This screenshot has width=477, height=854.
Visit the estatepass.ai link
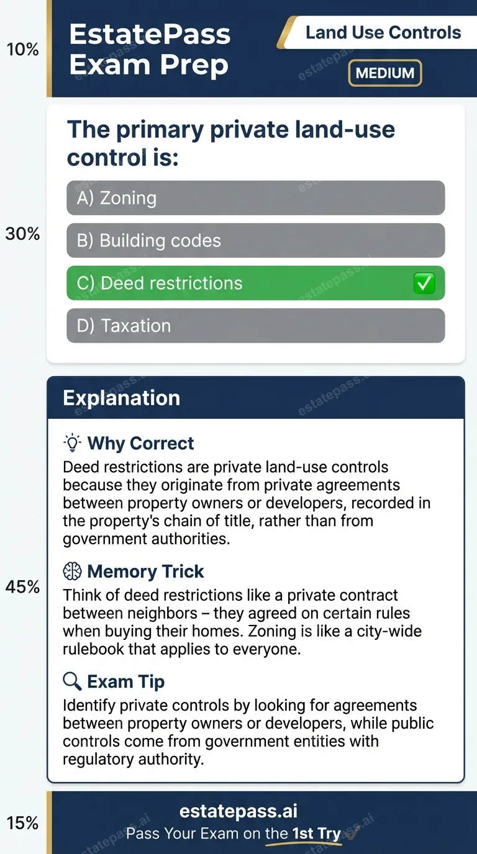238,810
